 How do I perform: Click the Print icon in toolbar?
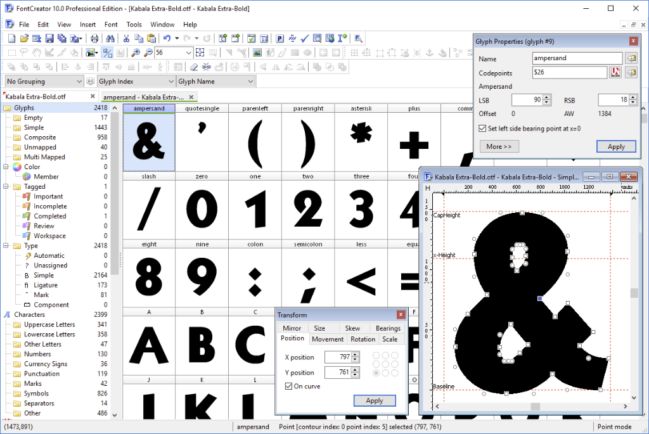(94, 38)
